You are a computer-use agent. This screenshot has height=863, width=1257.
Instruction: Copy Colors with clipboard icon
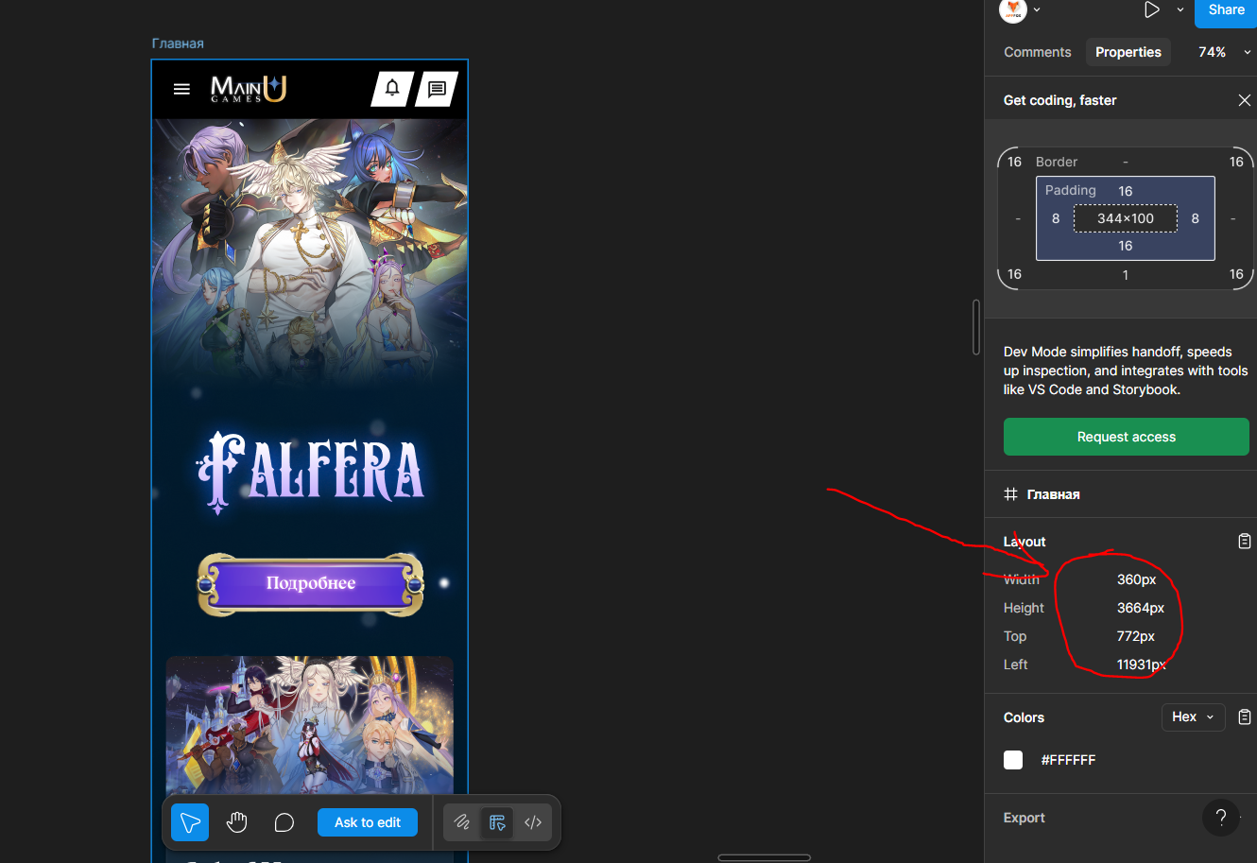click(x=1244, y=717)
